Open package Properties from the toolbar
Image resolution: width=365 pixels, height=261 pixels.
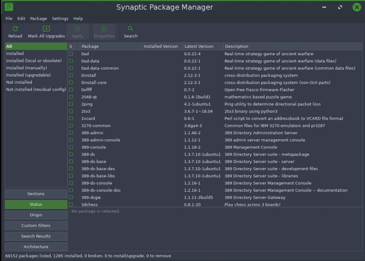click(x=104, y=31)
